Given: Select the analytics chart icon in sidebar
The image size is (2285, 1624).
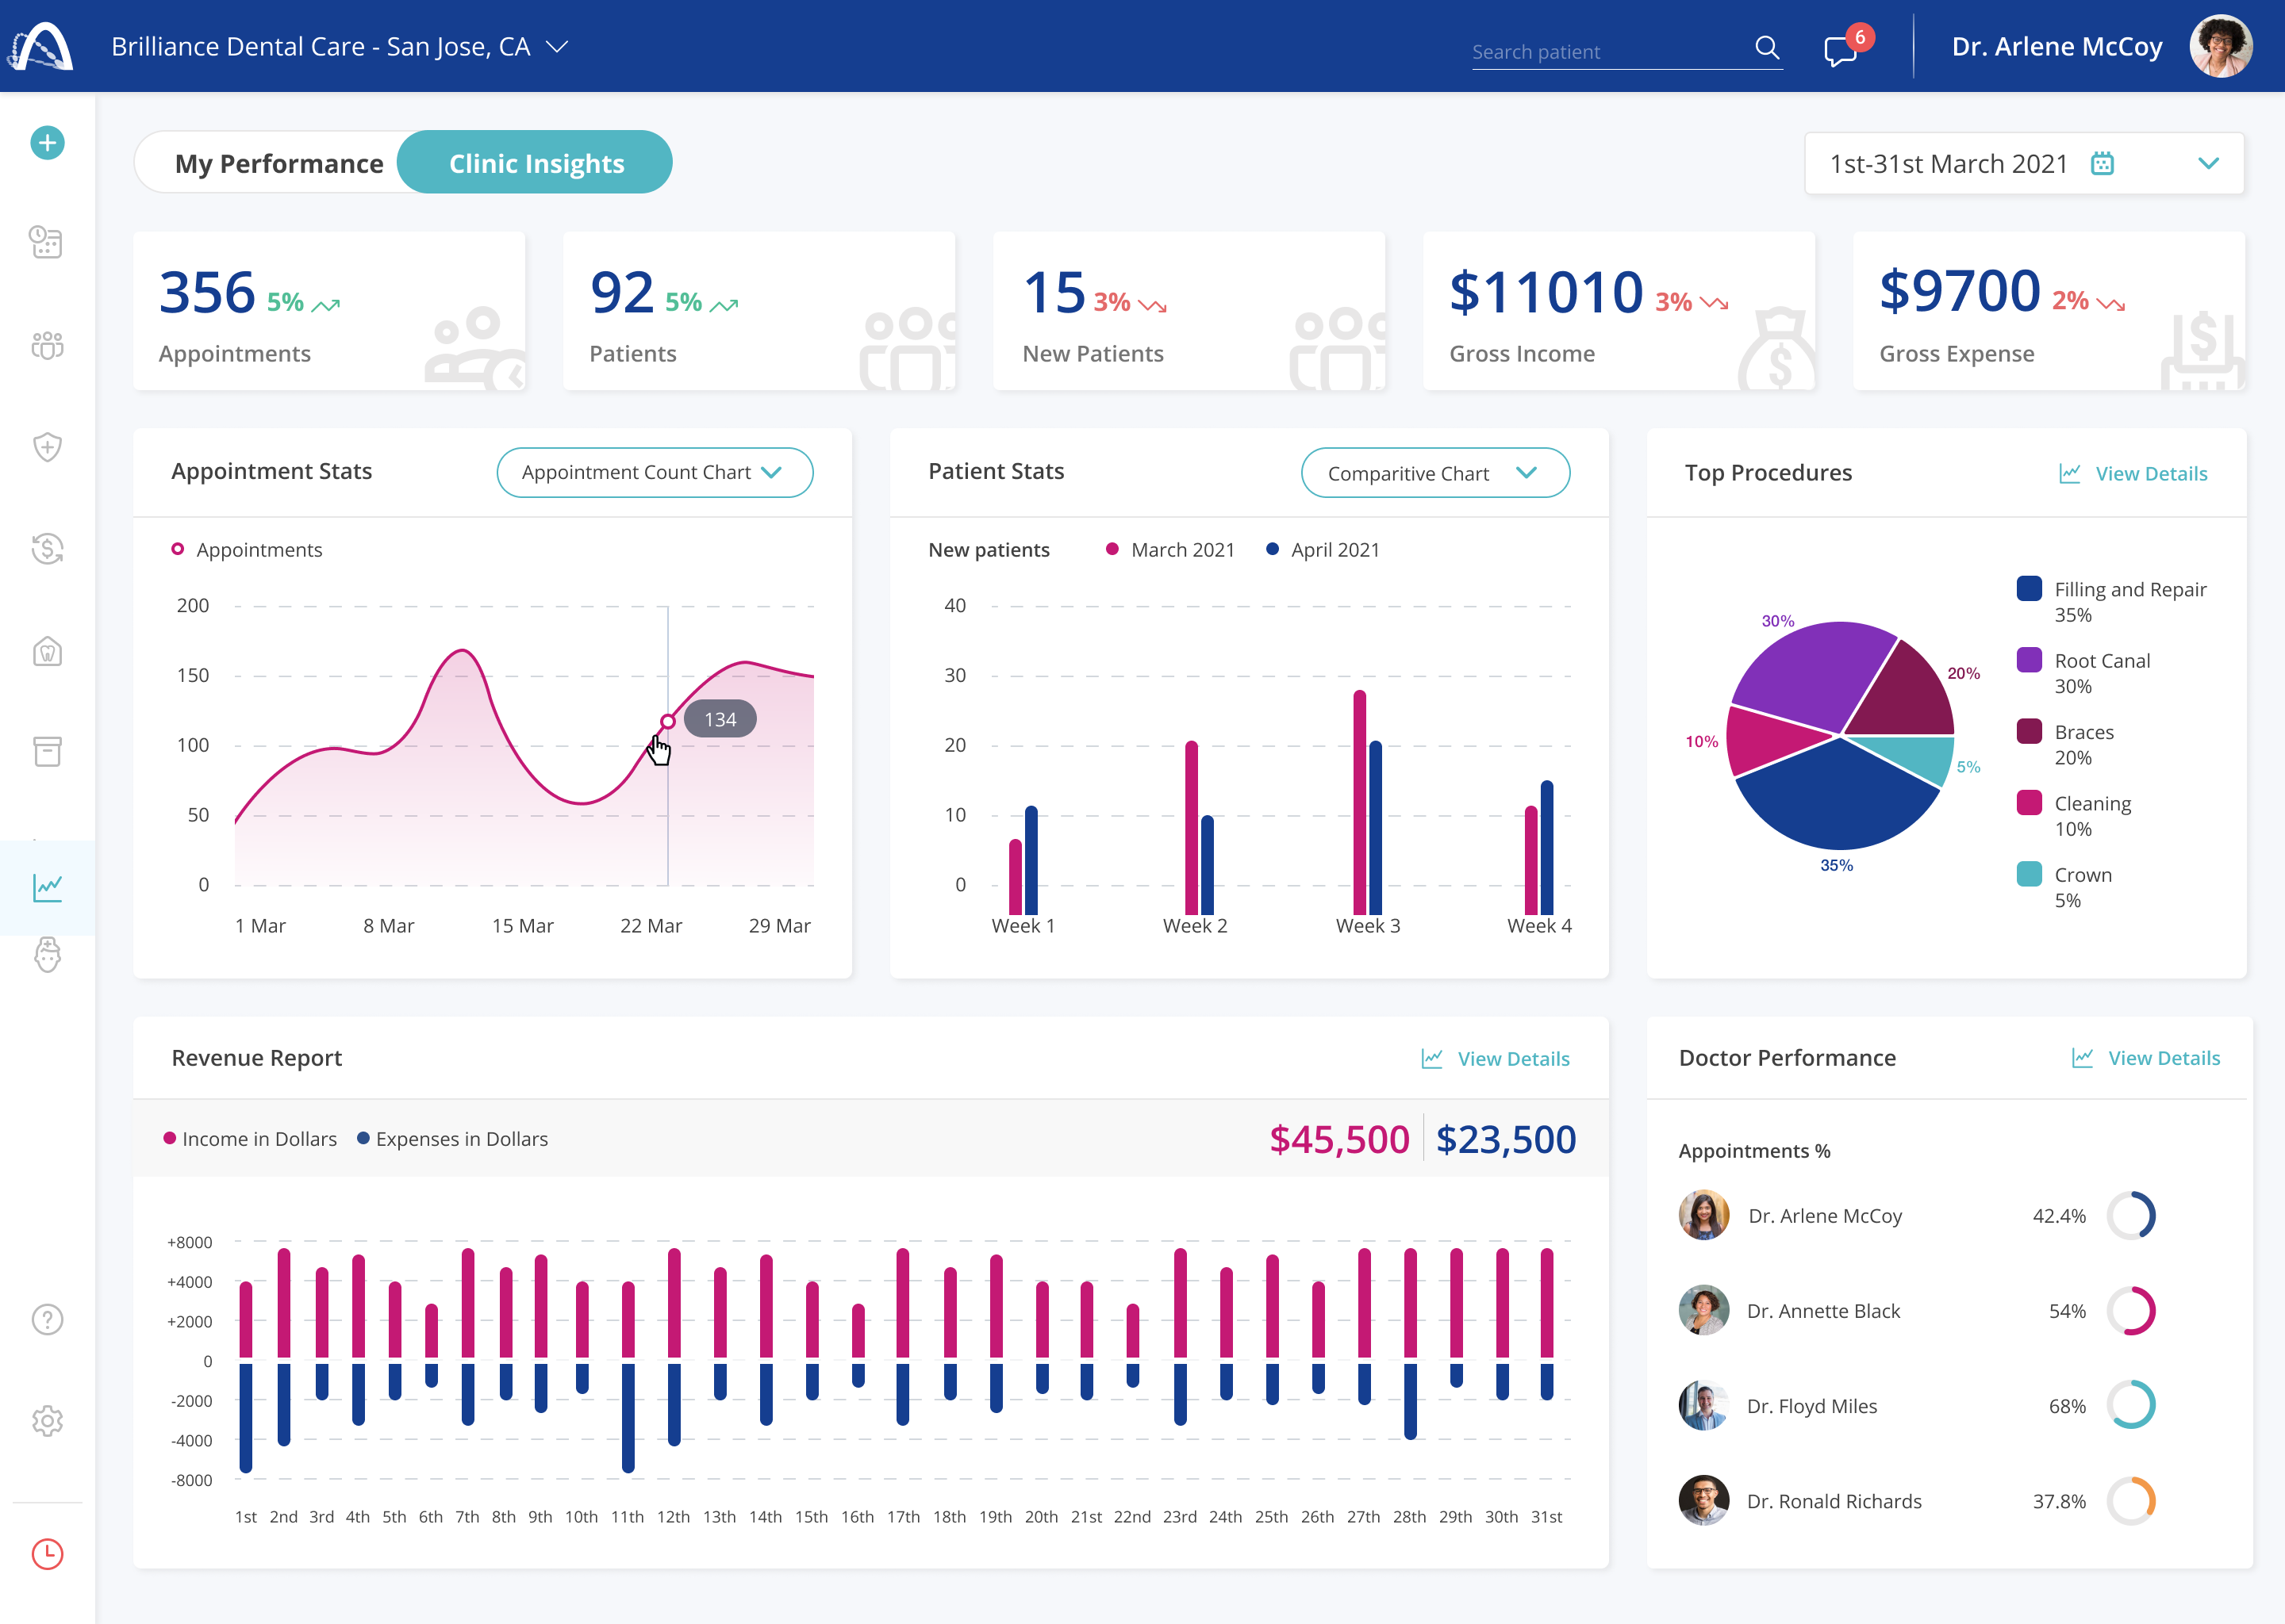Looking at the screenshot, I should pos(47,887).
